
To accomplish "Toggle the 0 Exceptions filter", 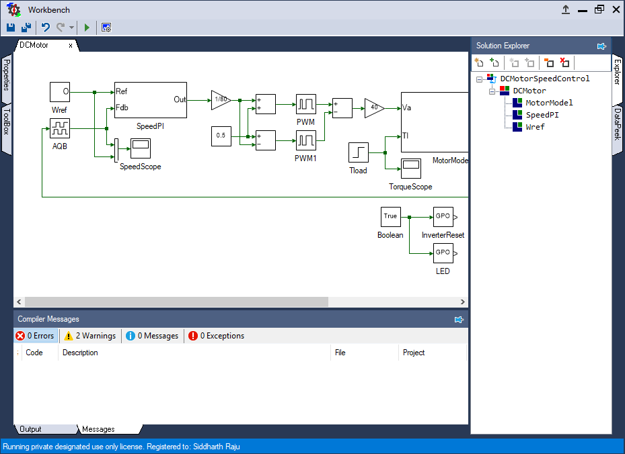I will coord(217,336).
